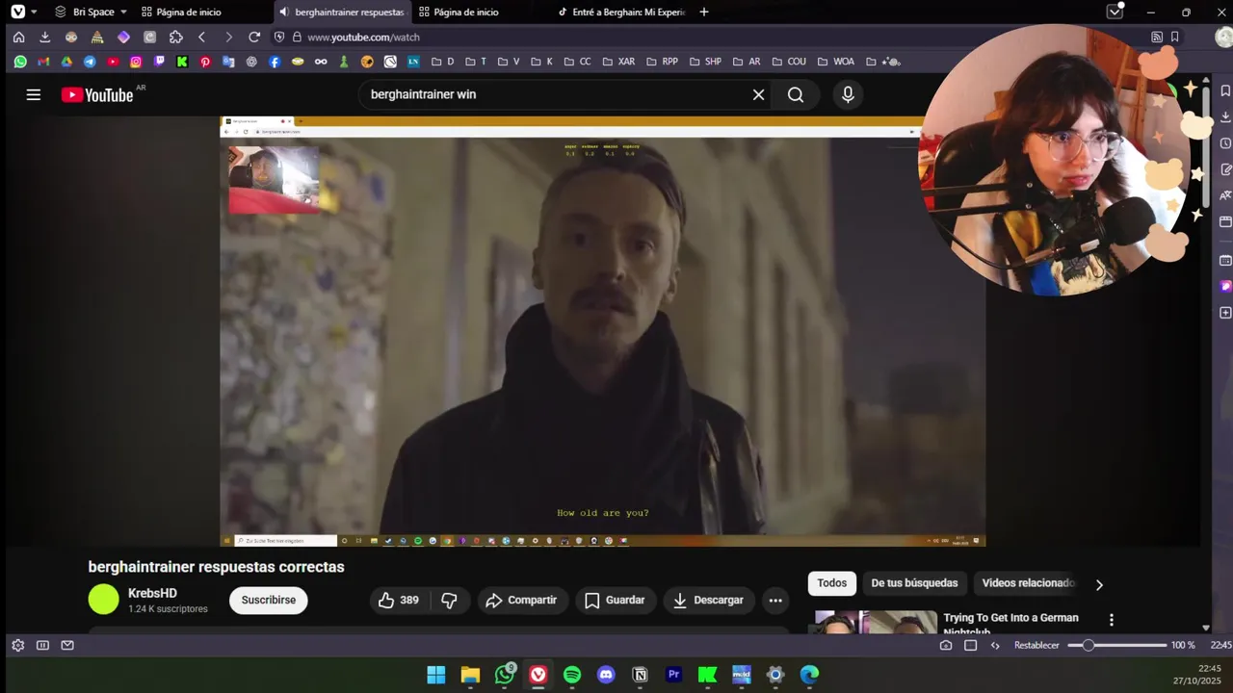
Task: Open the YouTube guide hamburger menu
Action: 34,94
